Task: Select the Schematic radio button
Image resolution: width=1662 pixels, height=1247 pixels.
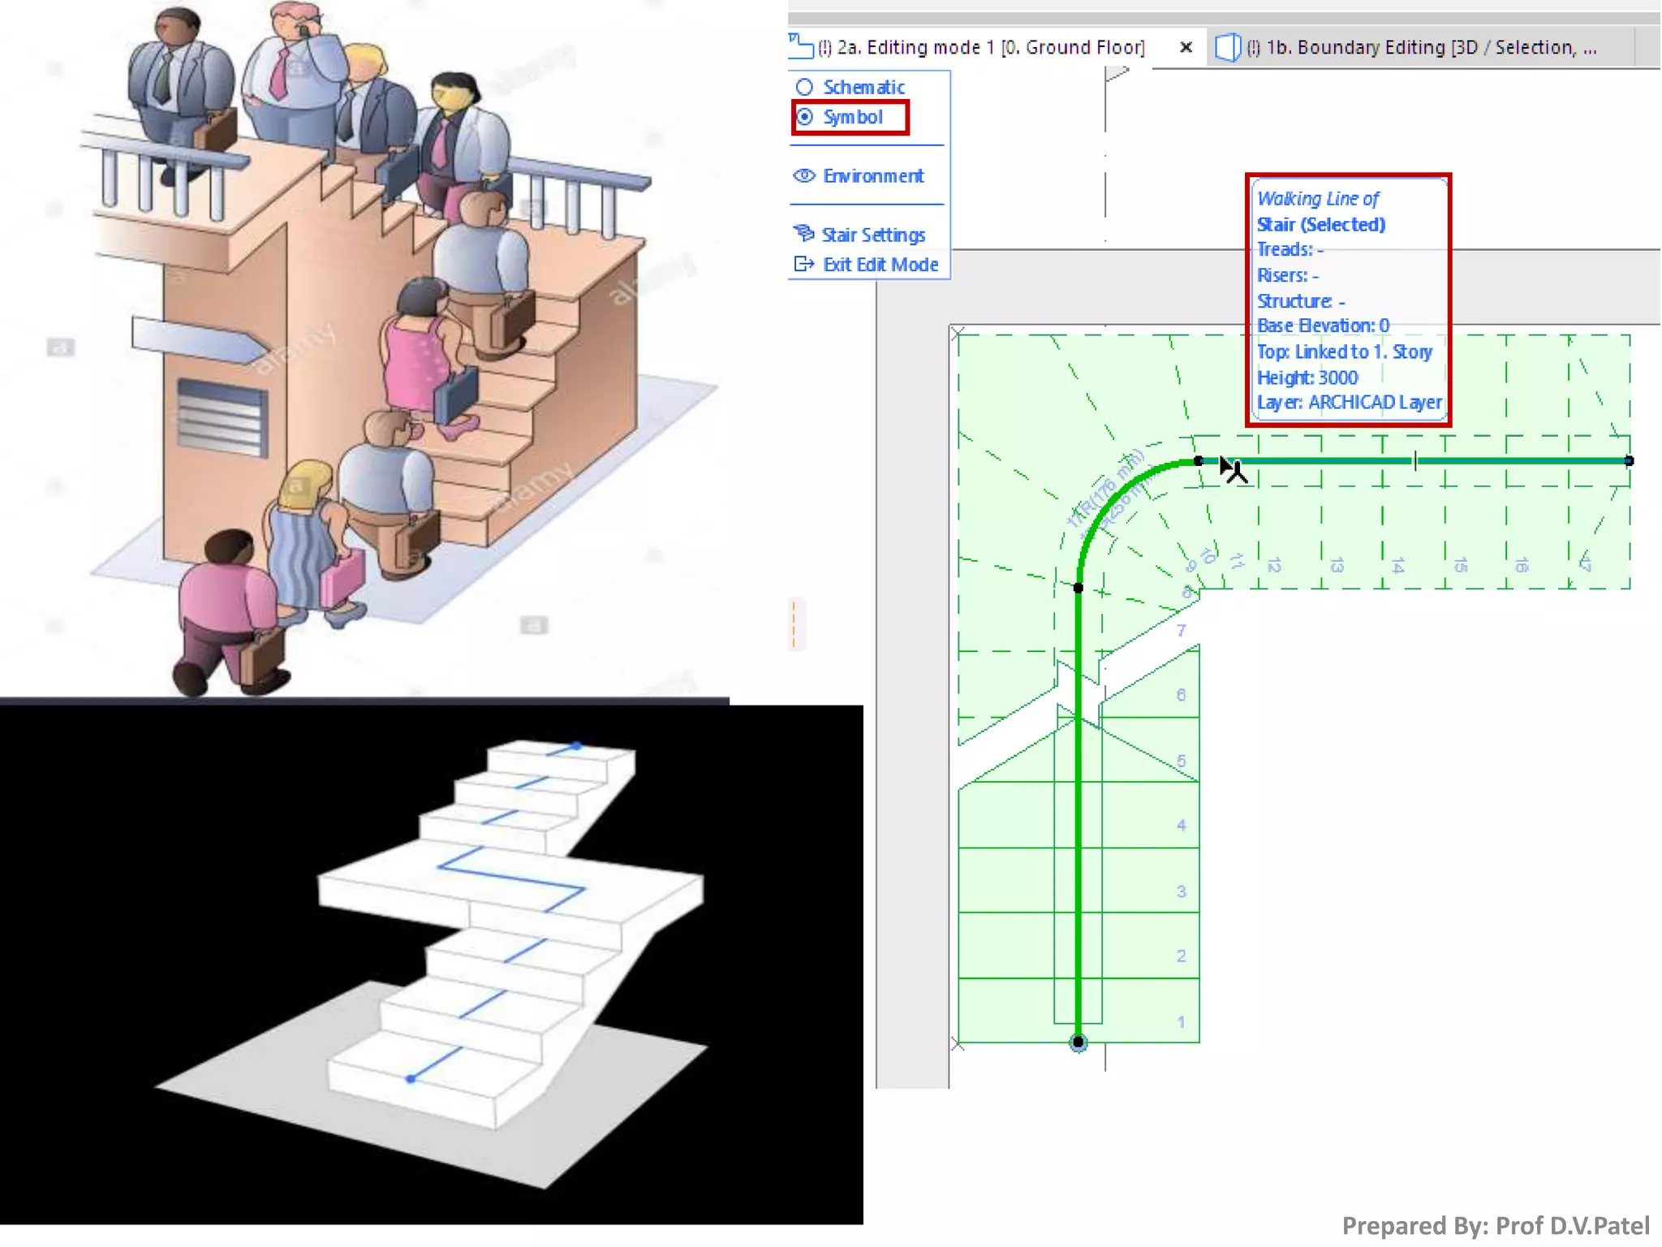Action: coord(804,87)
